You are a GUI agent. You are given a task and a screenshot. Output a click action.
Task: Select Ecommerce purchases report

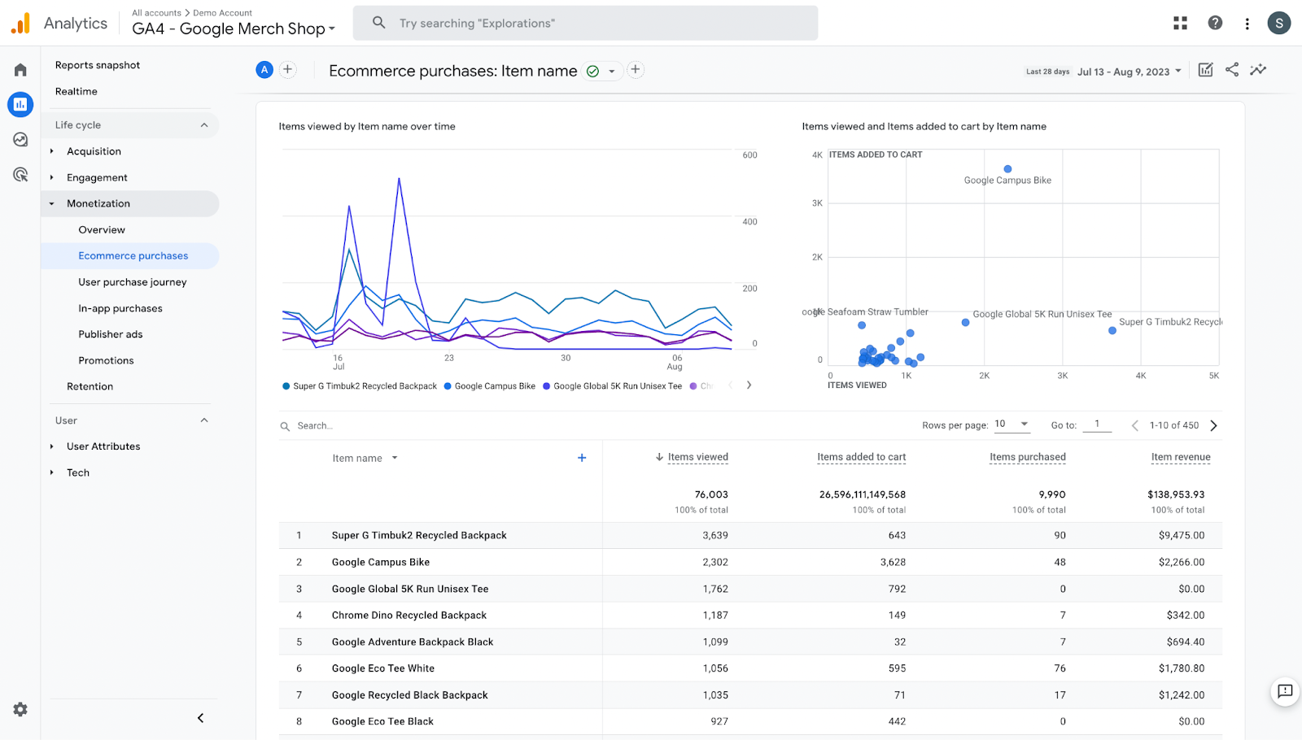(x=133, y=255)
